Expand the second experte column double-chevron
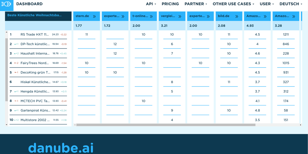Viewport: 308px width, 154px height. click(208, 16)
